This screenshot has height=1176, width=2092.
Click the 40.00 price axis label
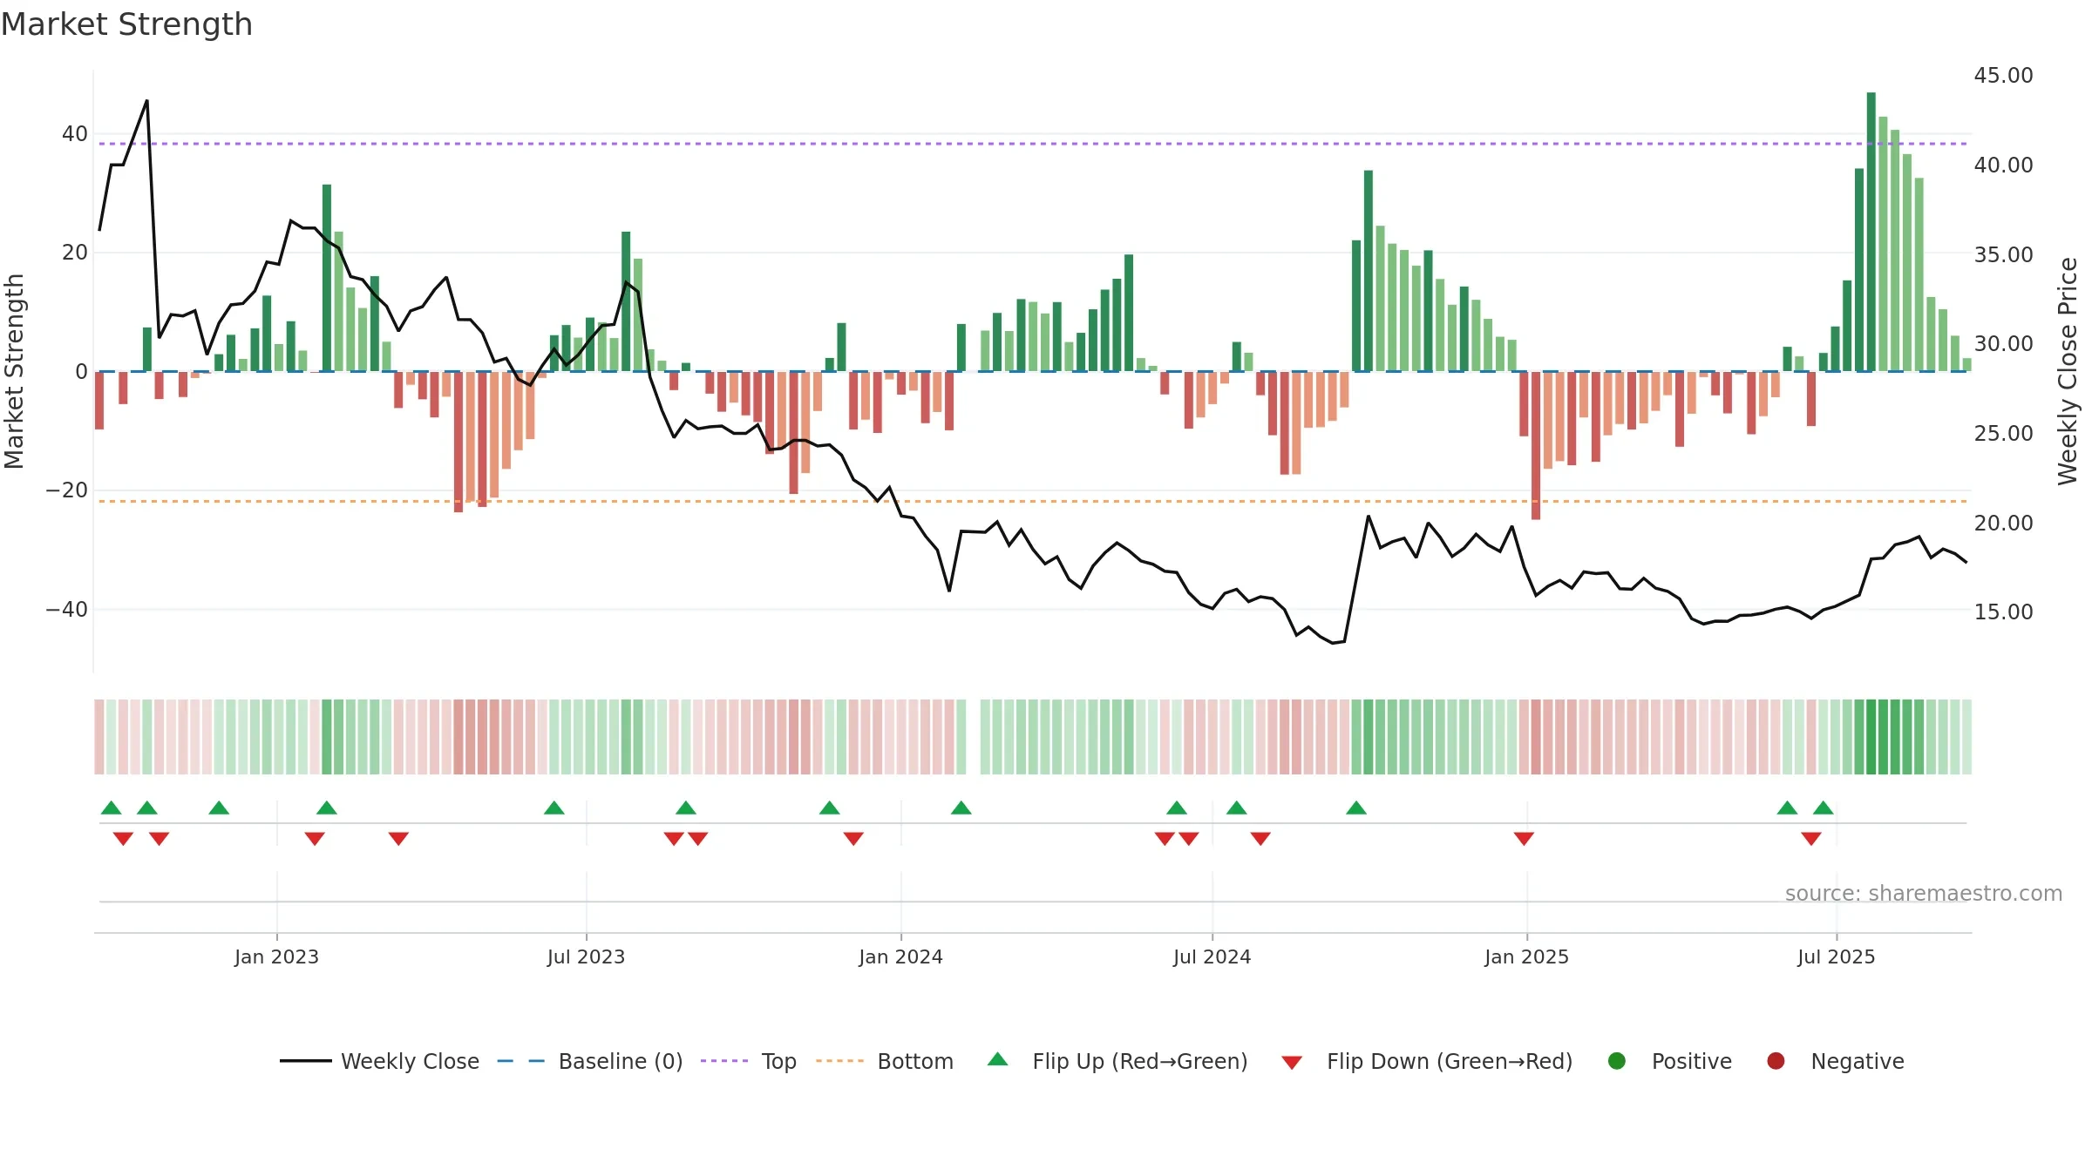pyautogui.click(x=2003, y=165)
